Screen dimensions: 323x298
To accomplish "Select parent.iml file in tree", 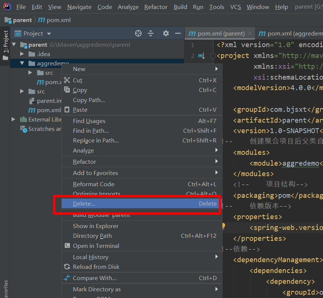I will (x=49, y=101).
